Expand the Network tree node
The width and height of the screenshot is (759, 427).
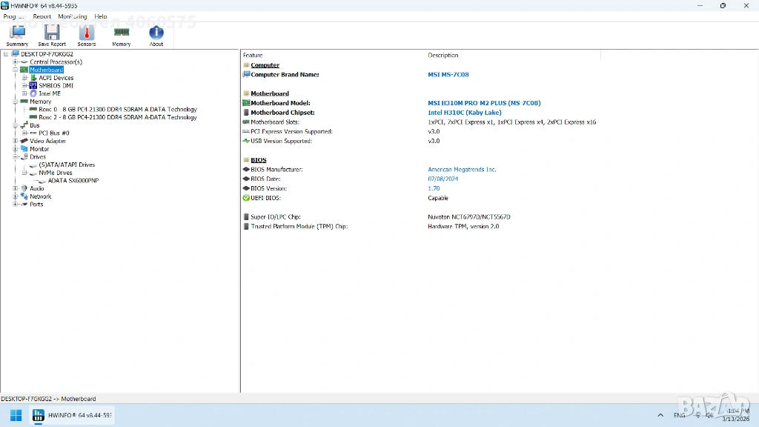pyautogui.click(x=15, y=196)
